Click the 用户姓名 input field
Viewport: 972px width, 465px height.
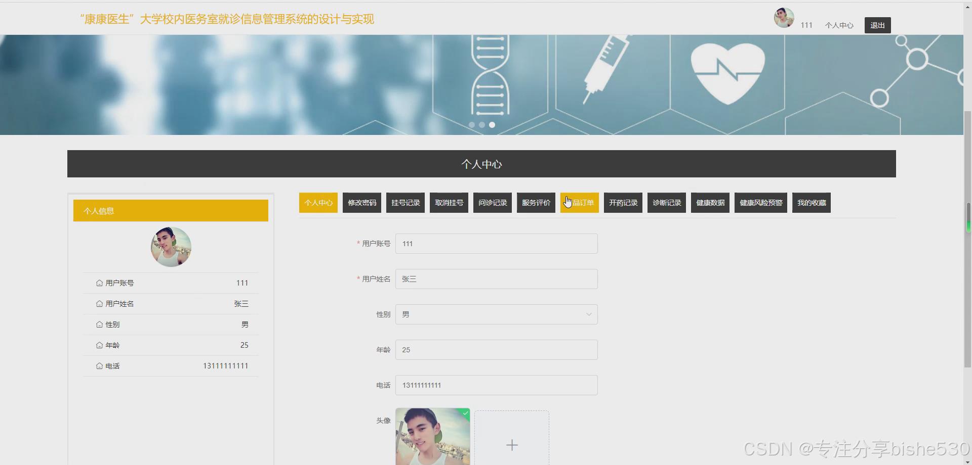click(x=497, y=279)
